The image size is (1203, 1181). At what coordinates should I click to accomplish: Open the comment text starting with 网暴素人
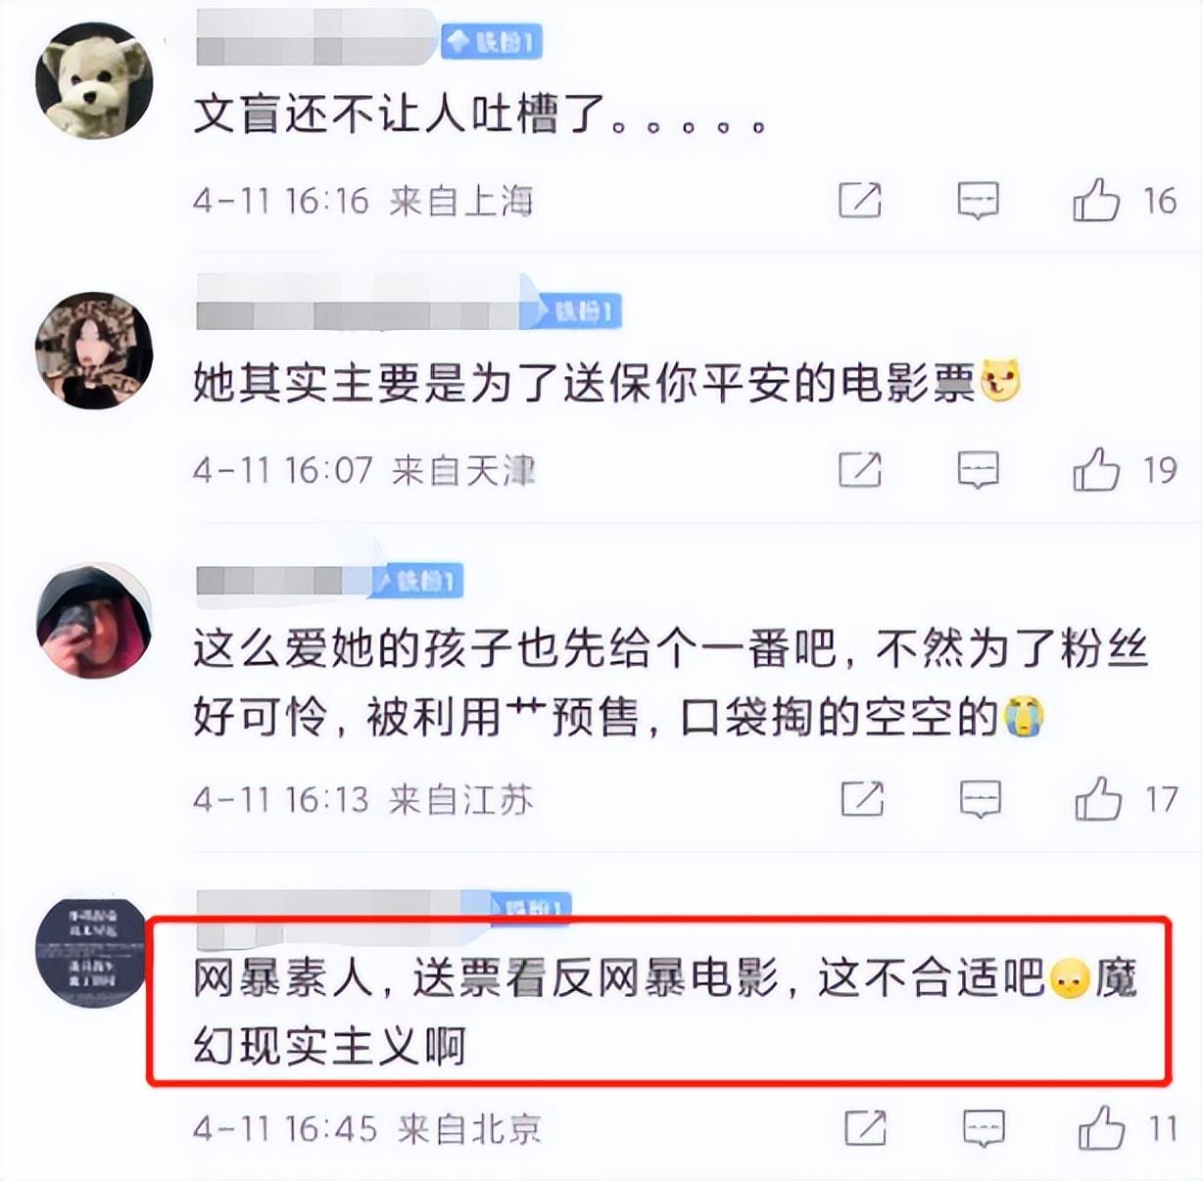[663, 1012]
